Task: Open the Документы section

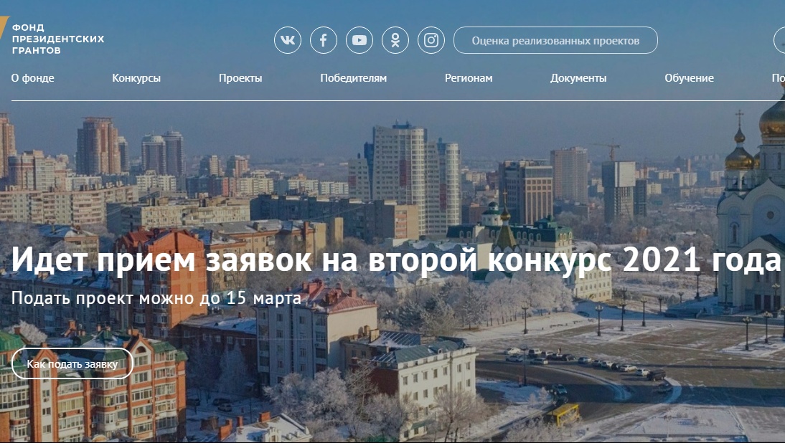Action: coord(578,78)
